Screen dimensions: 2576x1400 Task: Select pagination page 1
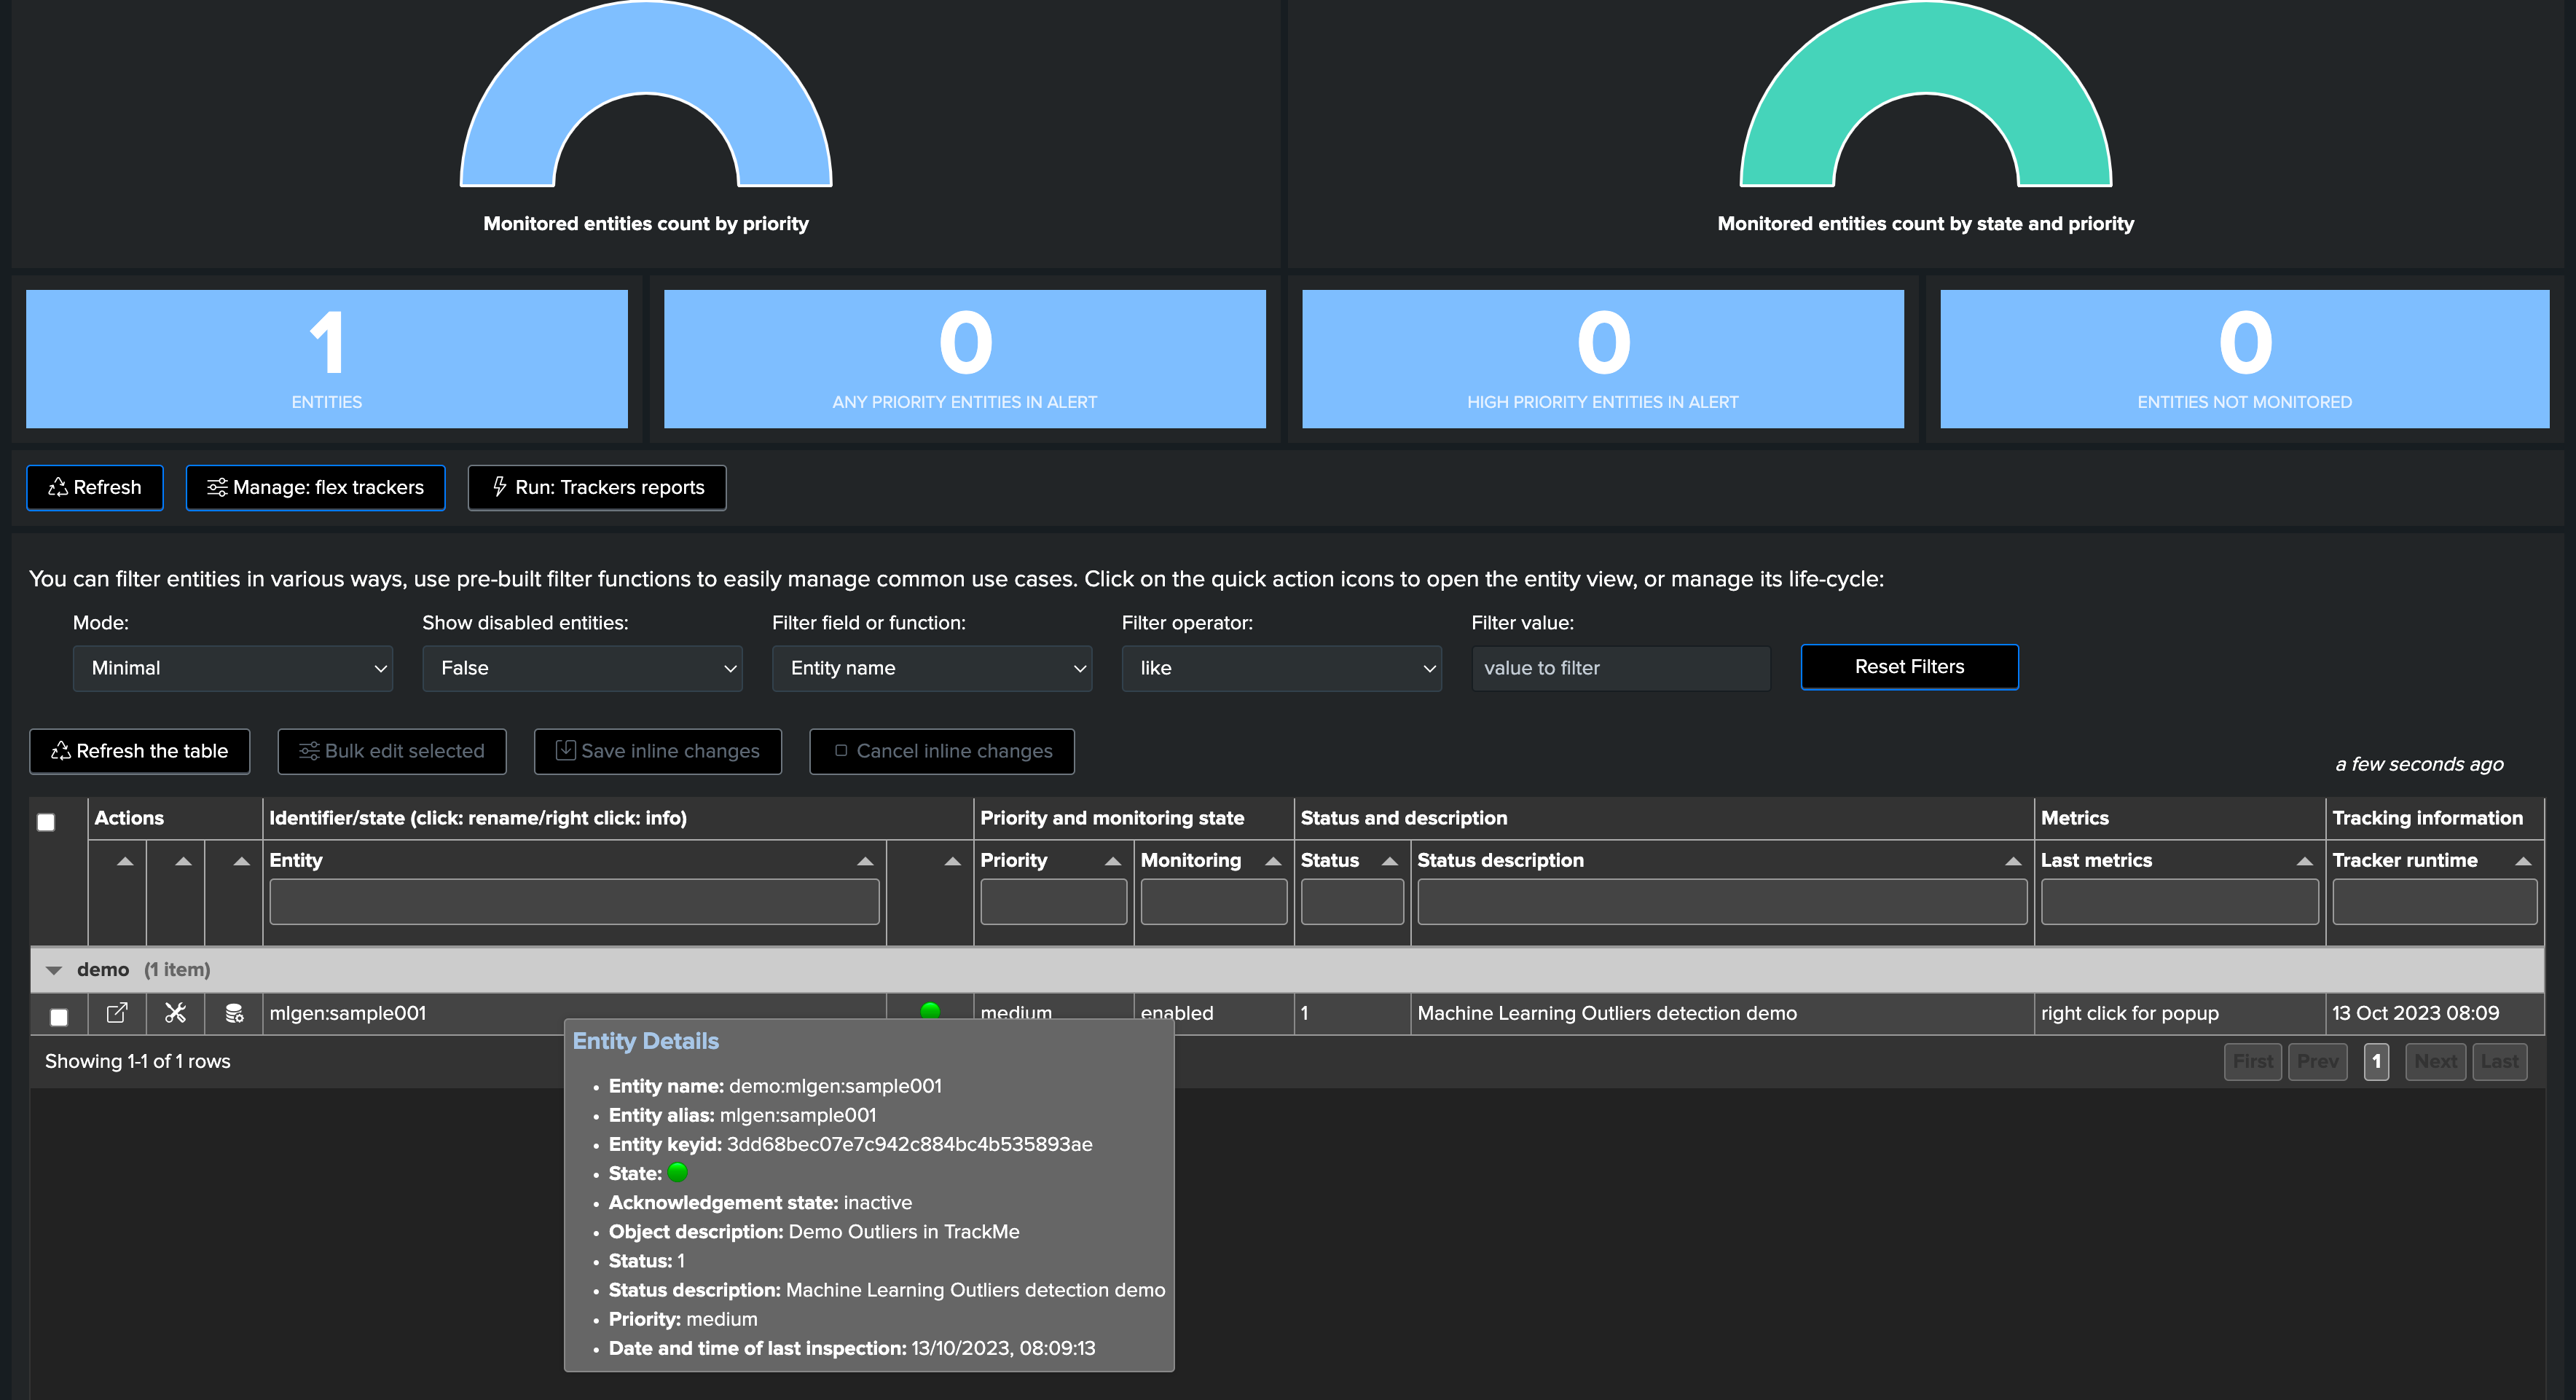(2376, 1061)
